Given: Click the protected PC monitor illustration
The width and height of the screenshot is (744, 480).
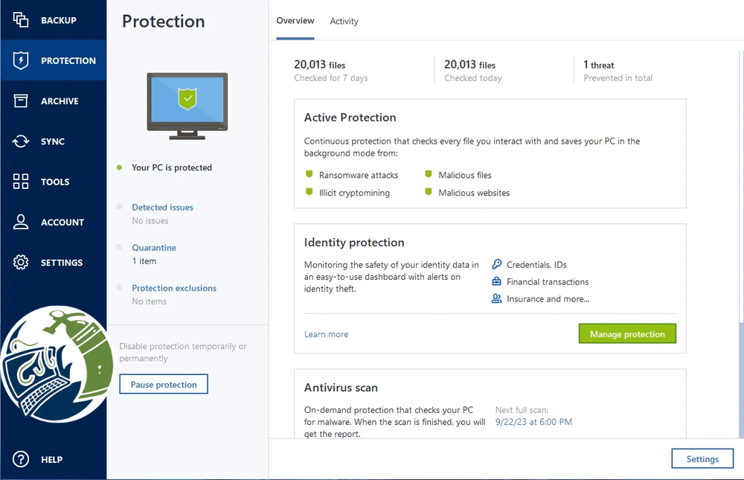Looking at the screenshot, I should click(187, 106).
